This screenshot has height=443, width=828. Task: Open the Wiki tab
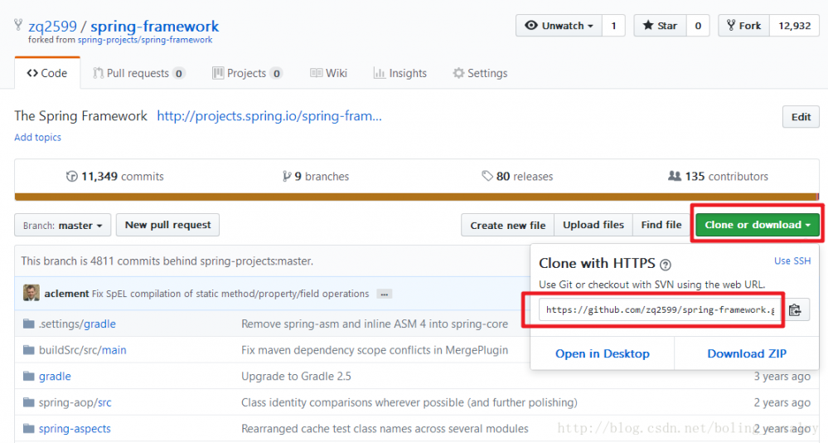point(328,73)
